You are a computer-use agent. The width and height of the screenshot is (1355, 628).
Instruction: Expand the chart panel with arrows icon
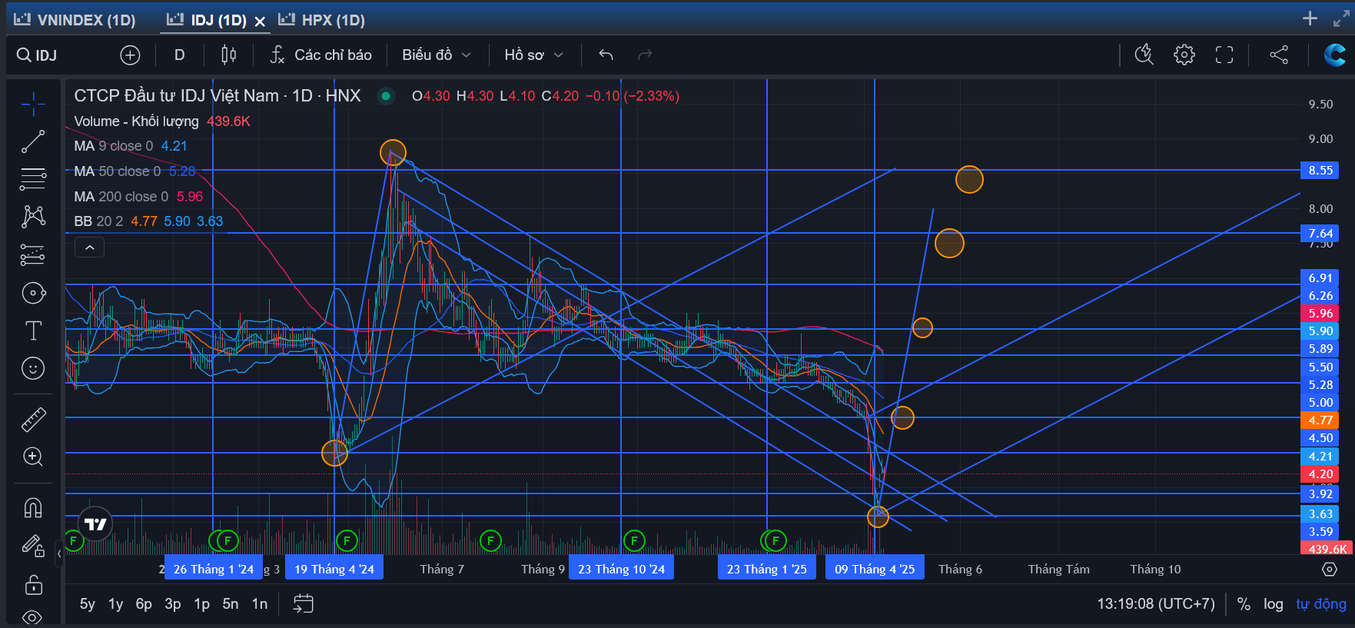point(1341,18)
